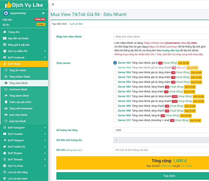
Task: Click the Tạo đơn button
Action: pyautogui.click(x=133, y=176)
